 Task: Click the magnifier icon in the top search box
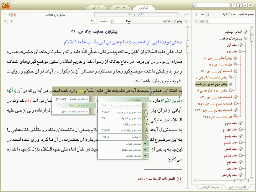(x=195, y=5)
